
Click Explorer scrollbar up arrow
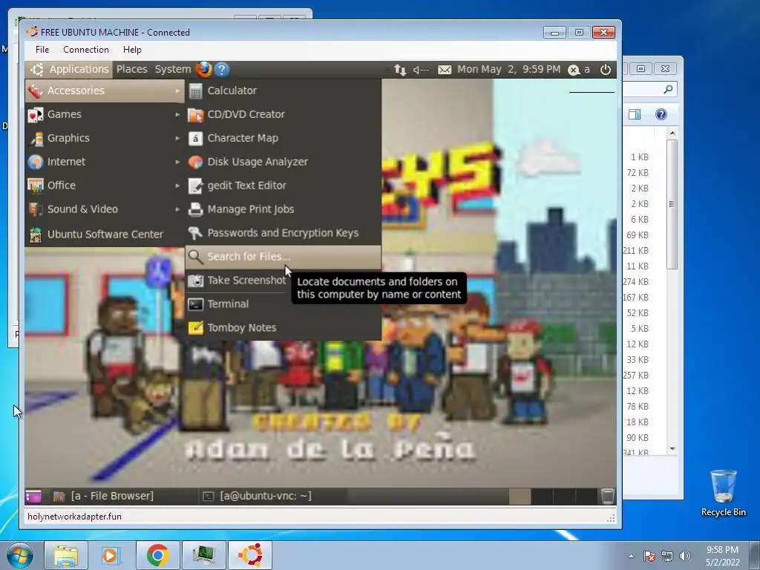(x=672, y=133)
